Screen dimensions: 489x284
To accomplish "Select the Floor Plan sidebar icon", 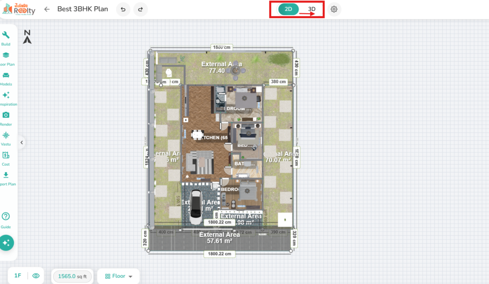I will click(x=6, y=56).
